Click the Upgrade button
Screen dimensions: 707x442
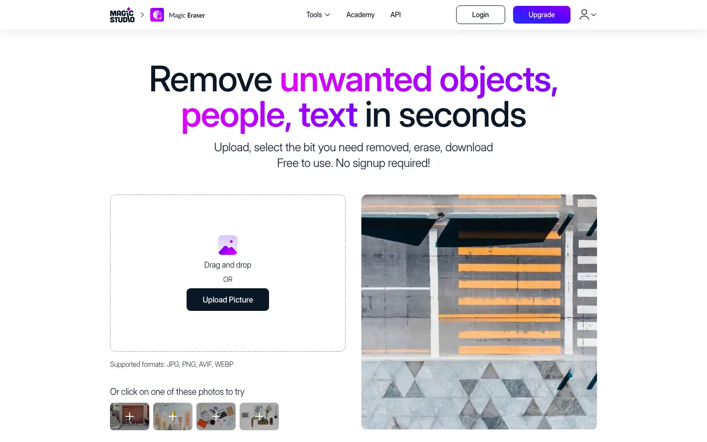[x=542, y=15]
